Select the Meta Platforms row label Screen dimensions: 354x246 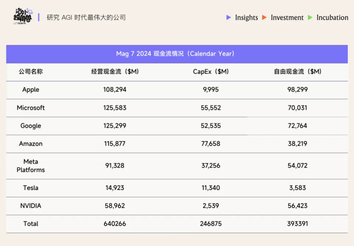point(31,166)
